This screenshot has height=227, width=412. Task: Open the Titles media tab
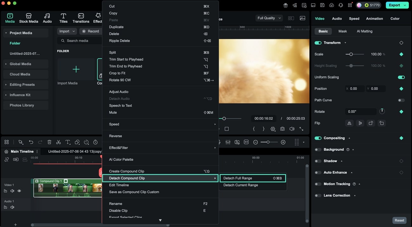pos(63,18)
